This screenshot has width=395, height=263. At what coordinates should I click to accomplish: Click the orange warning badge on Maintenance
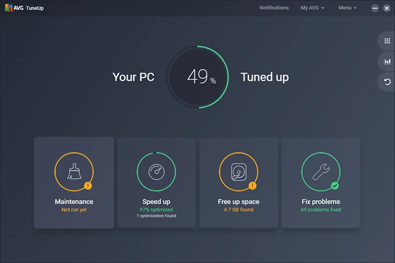(x=88, y=186)
